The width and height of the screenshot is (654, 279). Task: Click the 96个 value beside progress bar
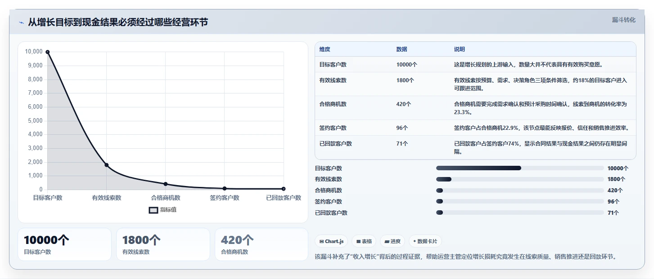pyautogui.click(x=613, y=202)
